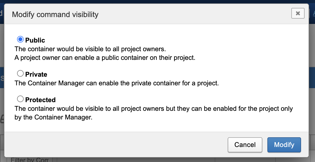
Task: Click the underlined link behind dialog top-right
Action: click(x=313, y=13)
